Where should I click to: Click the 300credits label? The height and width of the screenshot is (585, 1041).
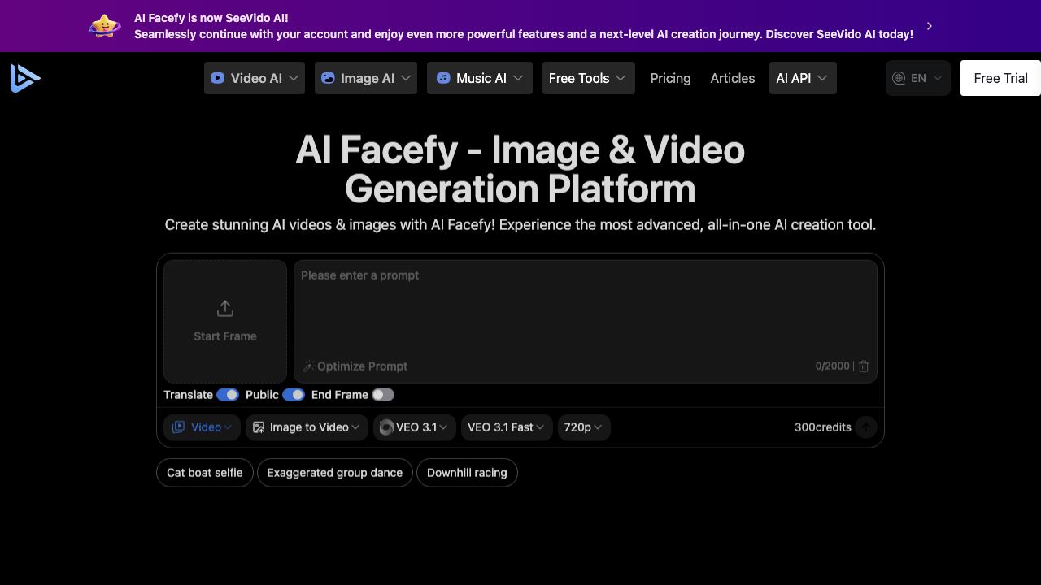(x=822, y=427)
